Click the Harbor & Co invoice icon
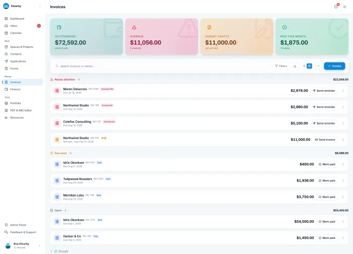Screen dimensions: 353x254 click(x=57, y=238)
